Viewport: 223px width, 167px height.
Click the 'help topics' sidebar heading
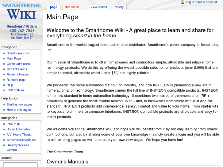pyautogui.click(x=10, y=98)
